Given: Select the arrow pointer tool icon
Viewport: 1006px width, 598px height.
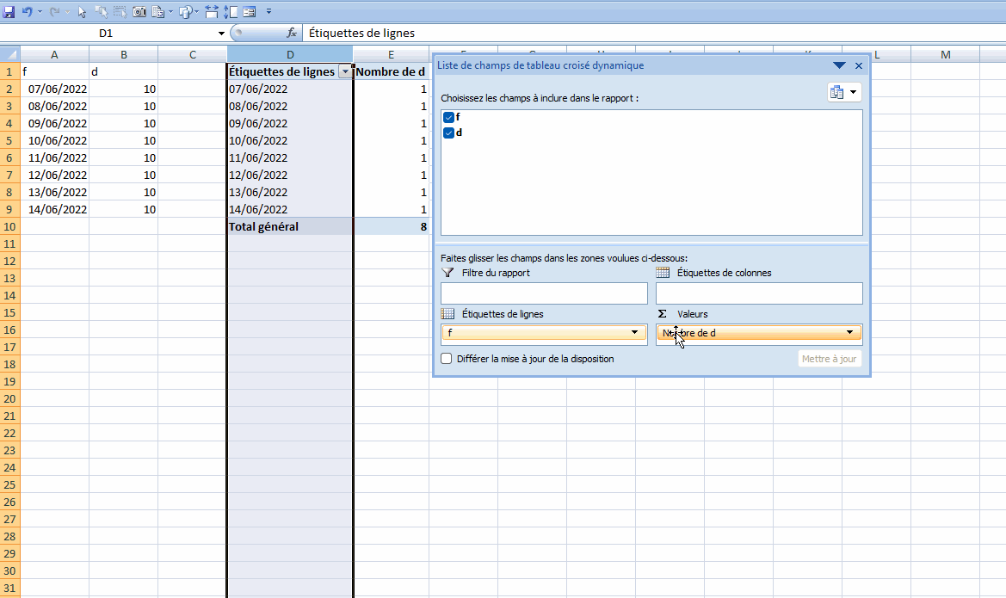Looking at the screenshot, I should point(82,12).
